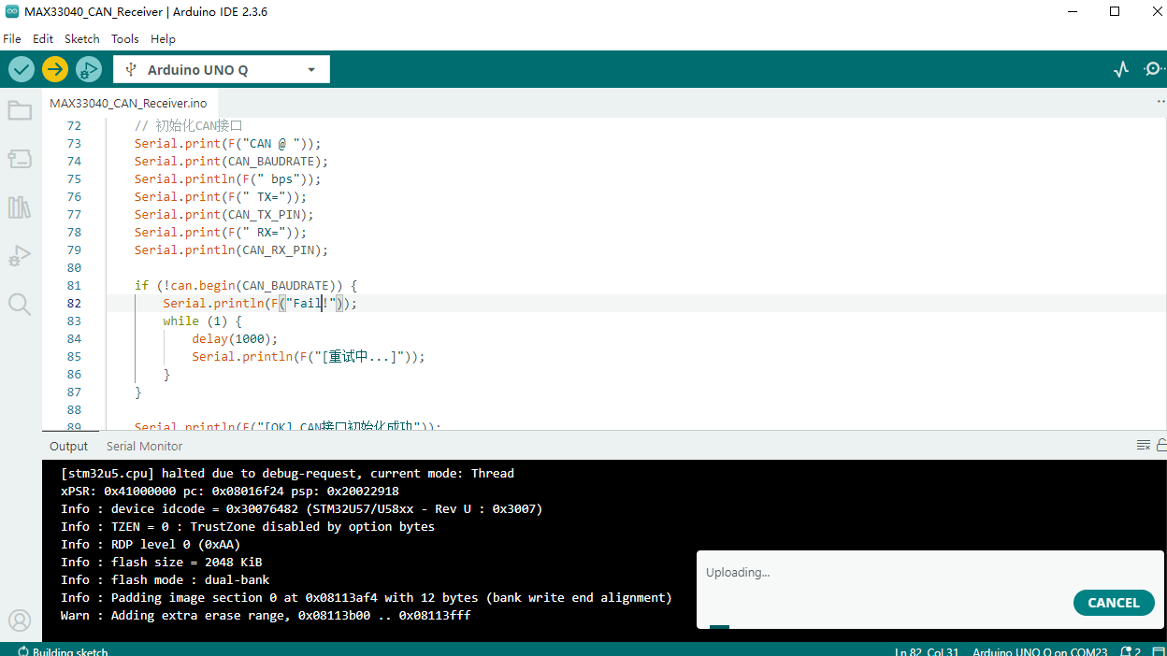Viewport: 1167px width, 656px height.
Task: Open the board selector dropdown
Action: click(x=222, y=69)
